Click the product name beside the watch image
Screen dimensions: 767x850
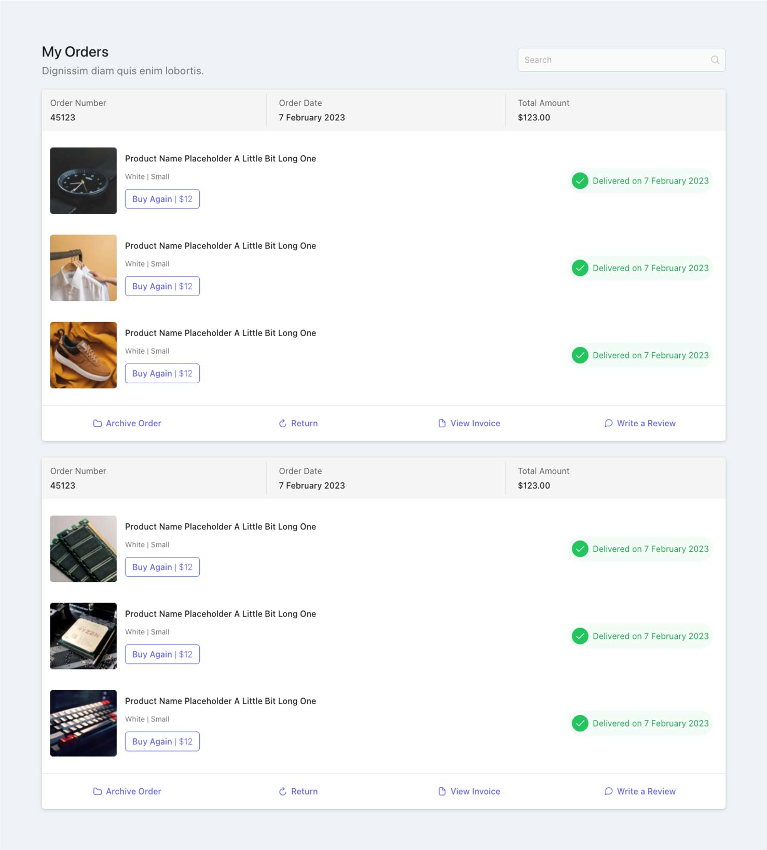pyautogui.click(x=221, y=159)
